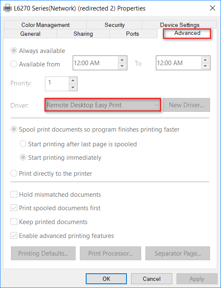
Task: Go to the General tab
Action: coord(30,34)
